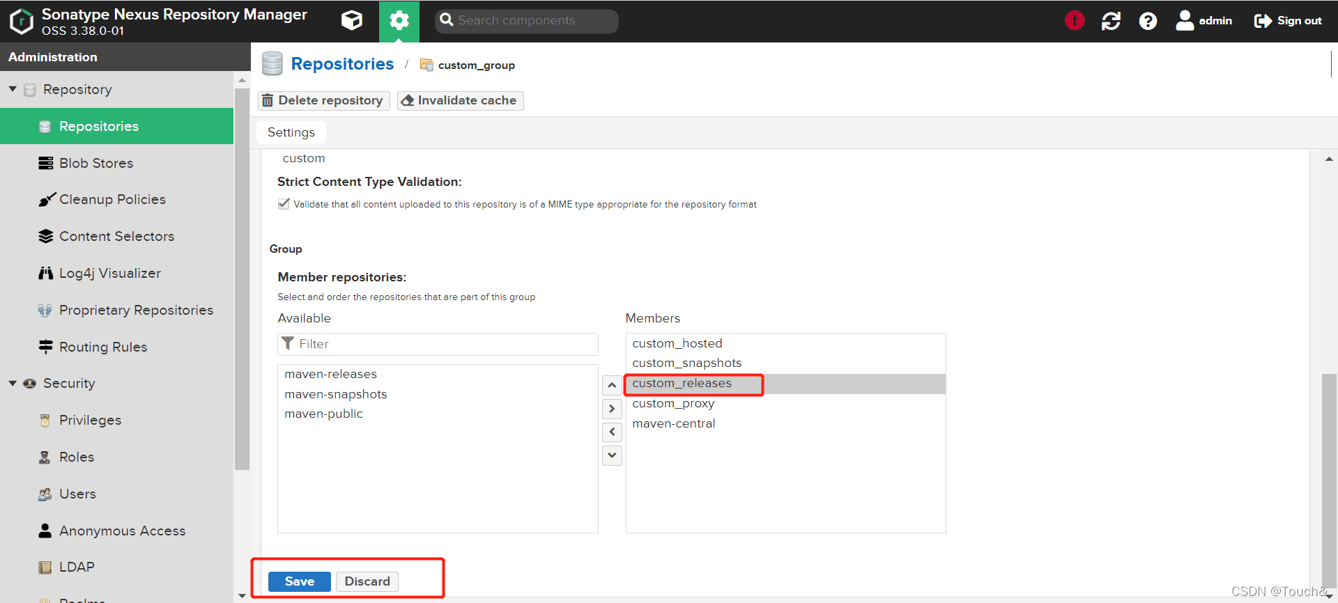
Task: Move selected member down with arrow
Action: (x=612, y=455)
